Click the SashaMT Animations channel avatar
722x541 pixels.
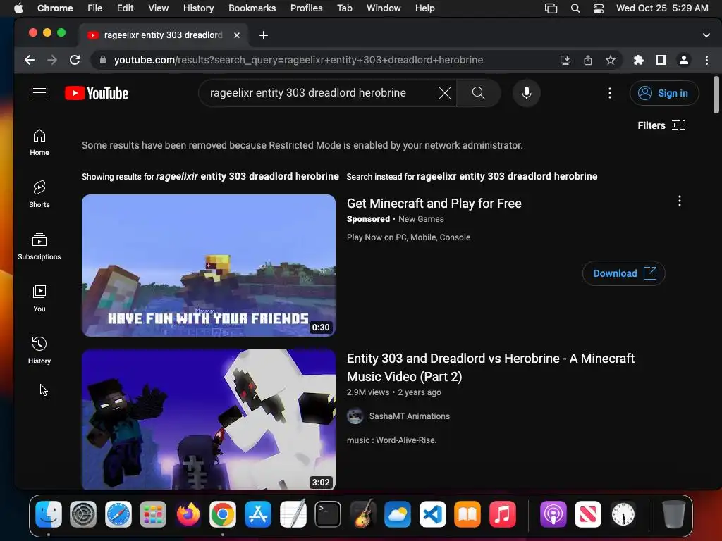pos(355,416)
